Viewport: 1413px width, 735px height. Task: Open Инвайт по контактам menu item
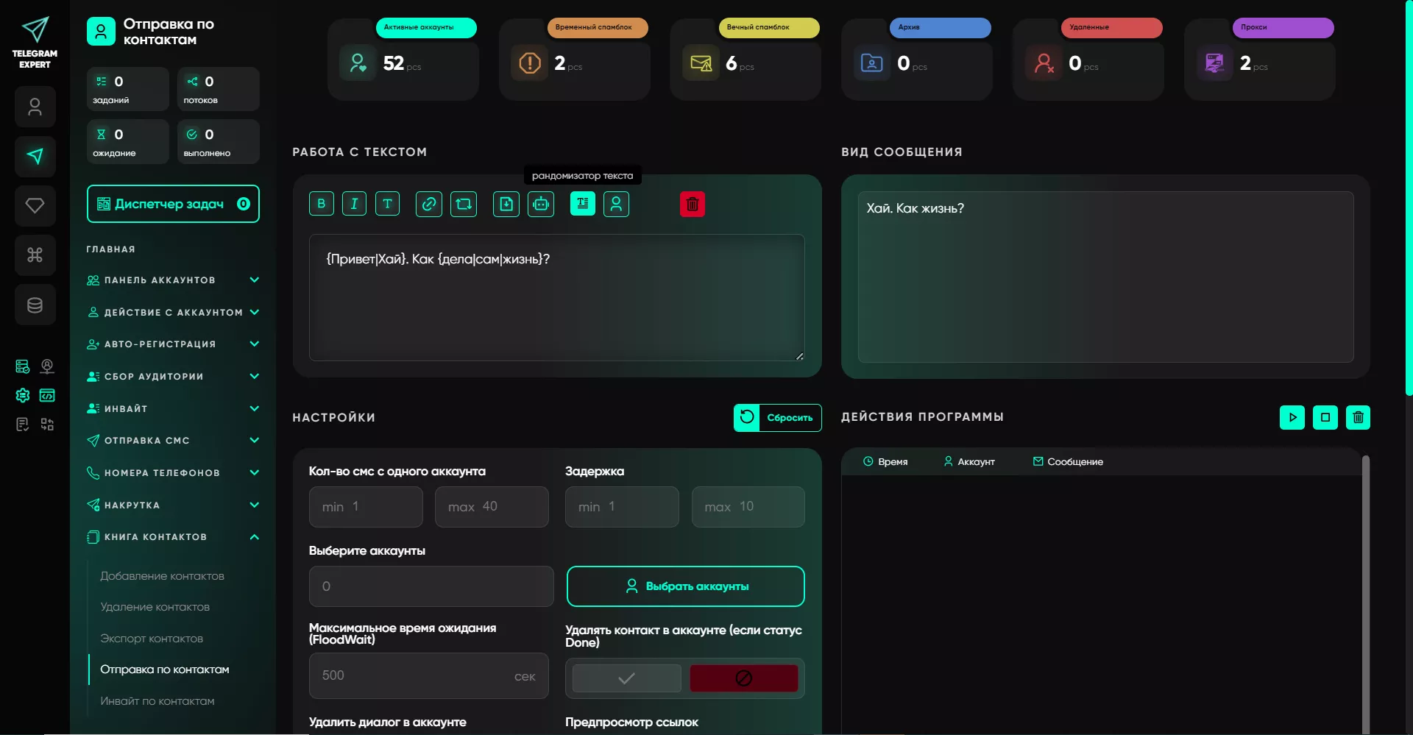pos(157,701)
